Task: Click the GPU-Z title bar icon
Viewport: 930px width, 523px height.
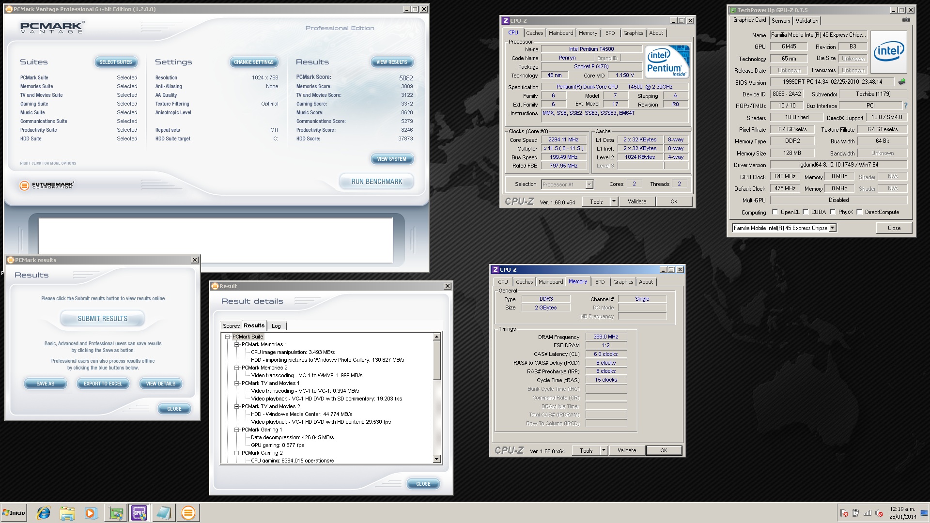Action: [733, 10]
